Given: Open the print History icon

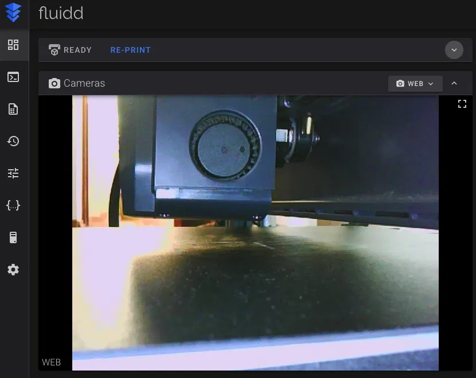Looking at the screenshot, I should pos(13,141).
